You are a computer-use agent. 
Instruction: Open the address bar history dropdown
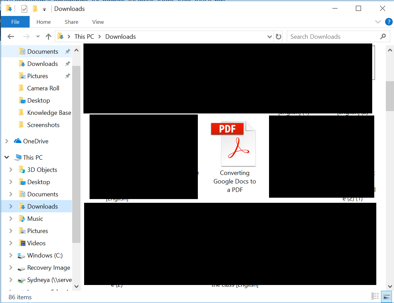(x=270, y=37)
